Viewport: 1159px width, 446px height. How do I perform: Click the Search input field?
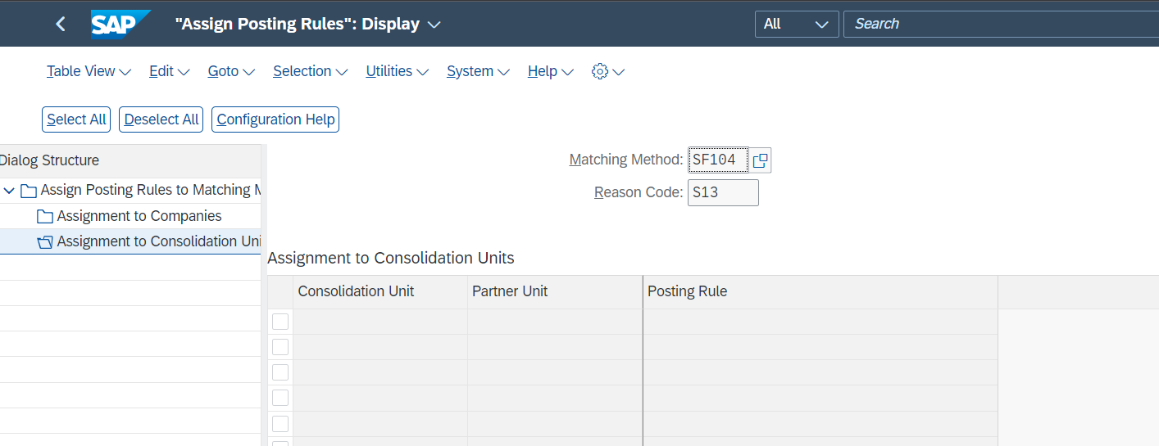point(1001,24)
